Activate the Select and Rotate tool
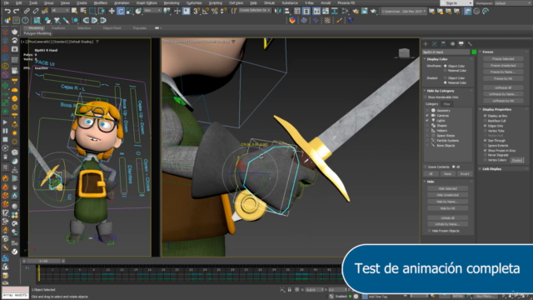This screenshot has height=300, width=533. 121,11
